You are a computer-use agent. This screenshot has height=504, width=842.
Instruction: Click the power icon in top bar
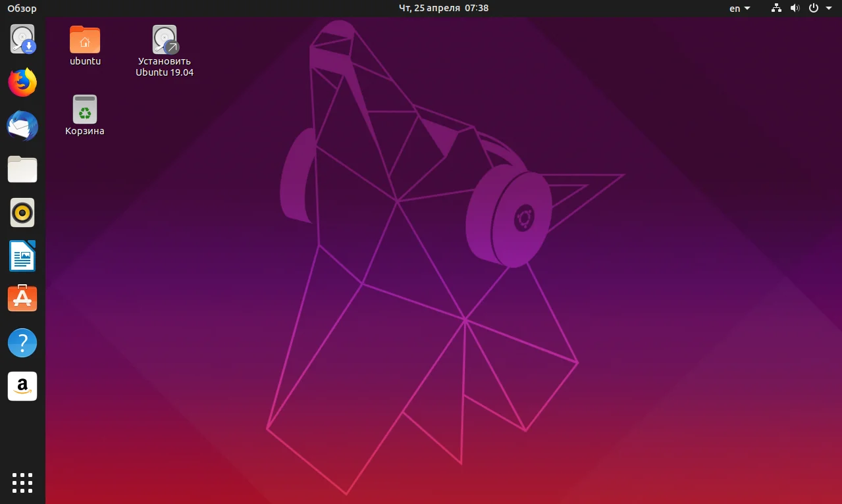814,9
